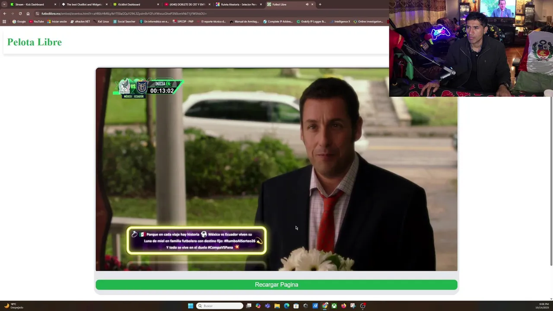
Task: Open the YouTube bookmark
Action: click(x=36, y=22)
